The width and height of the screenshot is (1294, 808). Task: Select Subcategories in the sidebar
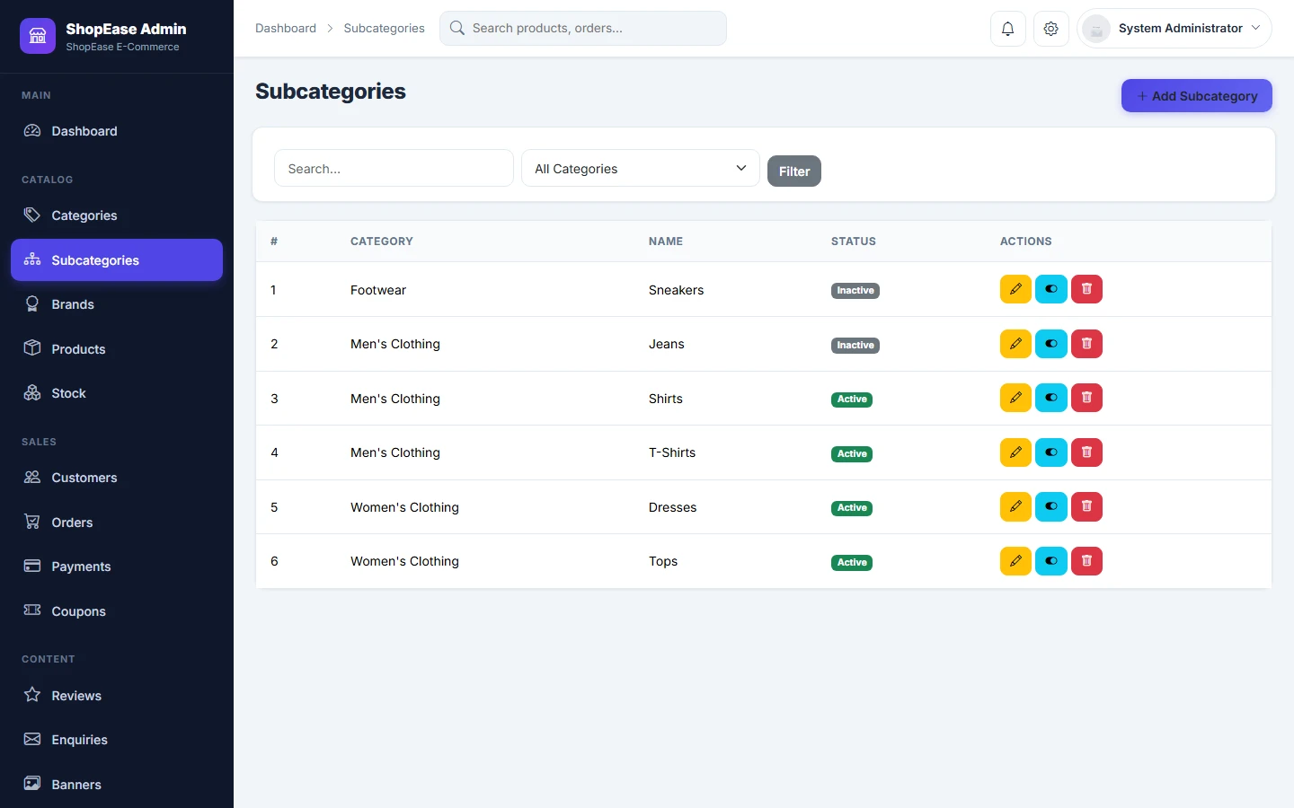117,260
